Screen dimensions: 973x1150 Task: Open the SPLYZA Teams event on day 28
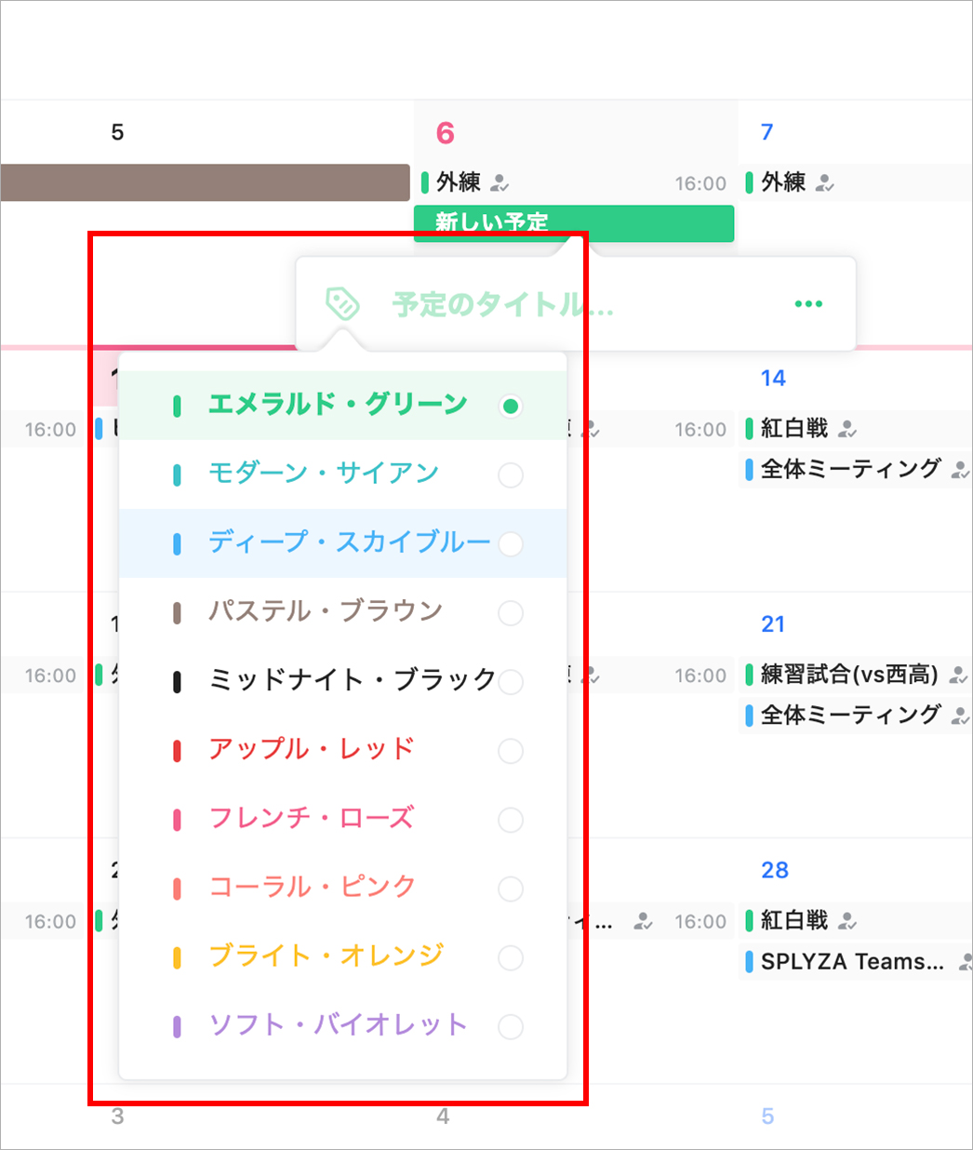coord(851,962)
